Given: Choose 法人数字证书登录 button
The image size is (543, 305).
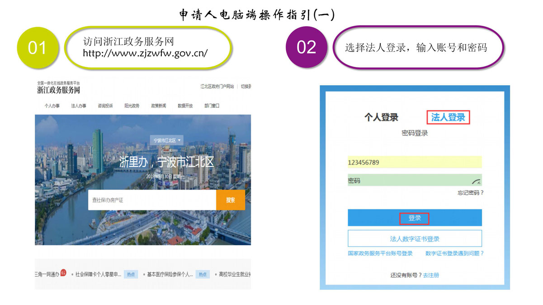Looking at the screenshot, I should pos(415,239).
